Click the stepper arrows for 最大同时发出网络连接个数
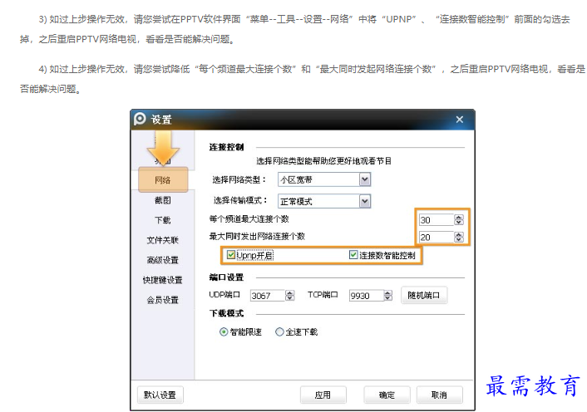587x412 pixels. [x=459, y=237]
